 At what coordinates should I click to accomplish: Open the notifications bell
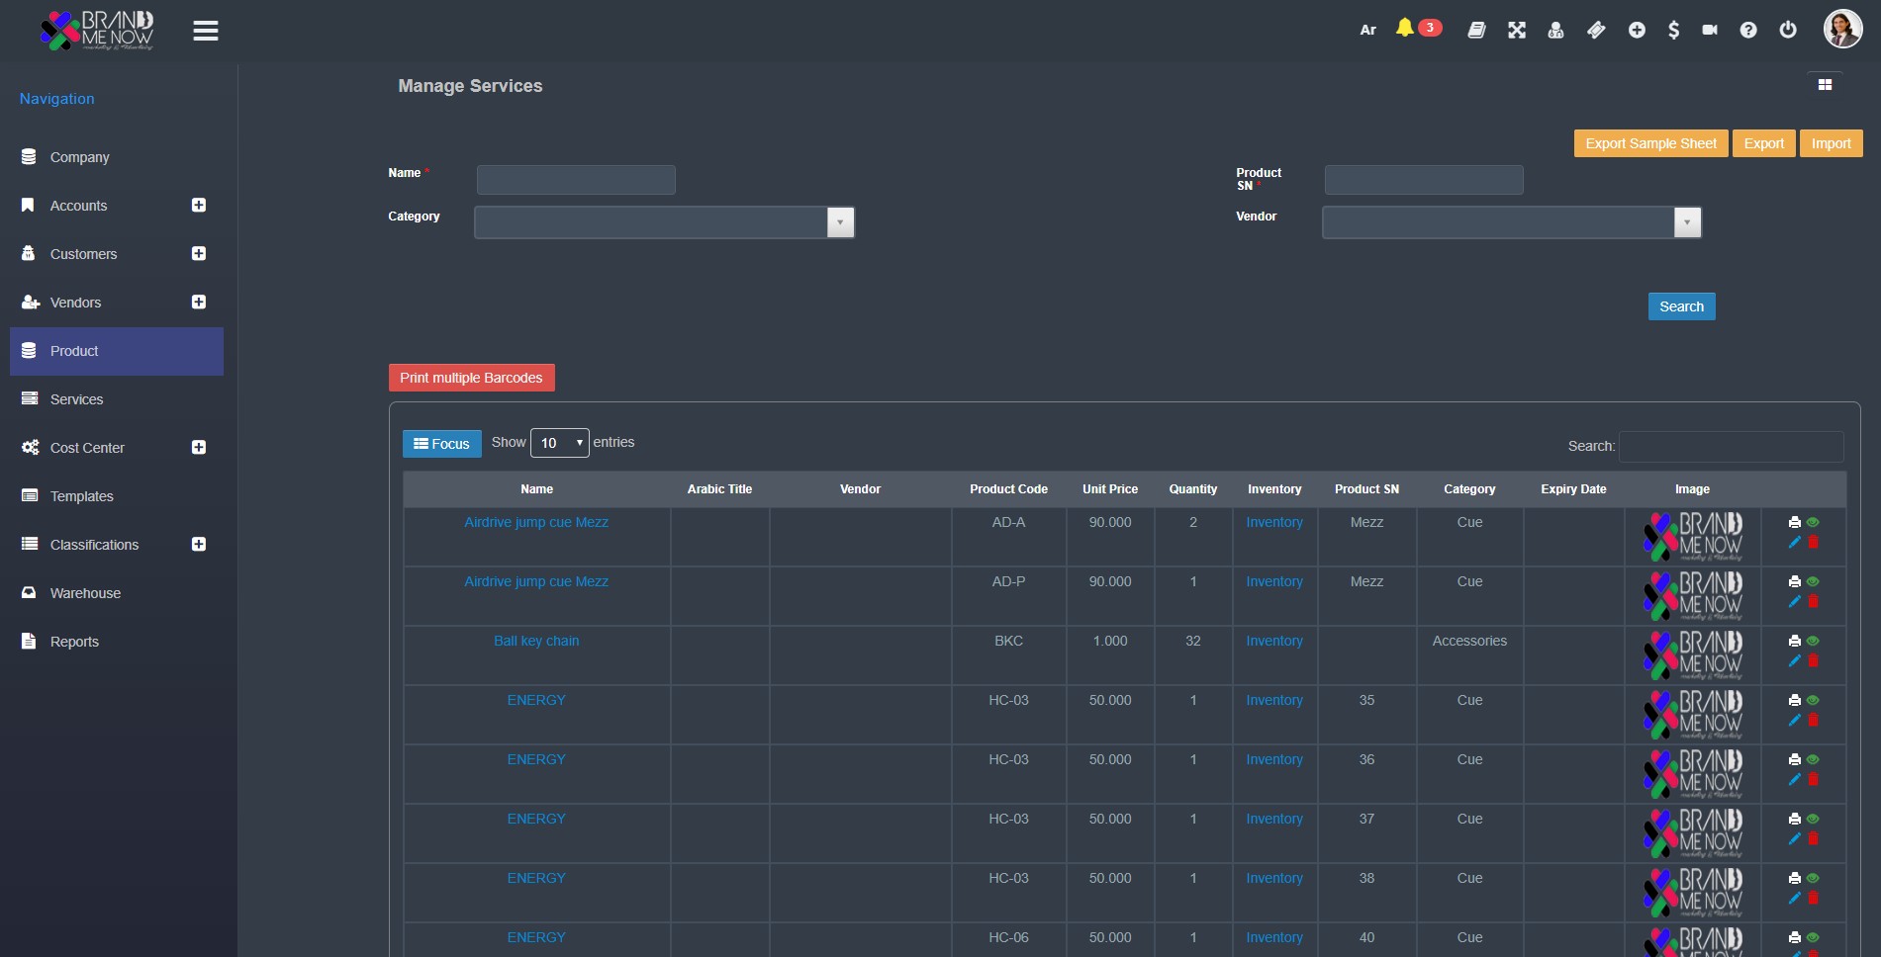tap(1404, 29)
